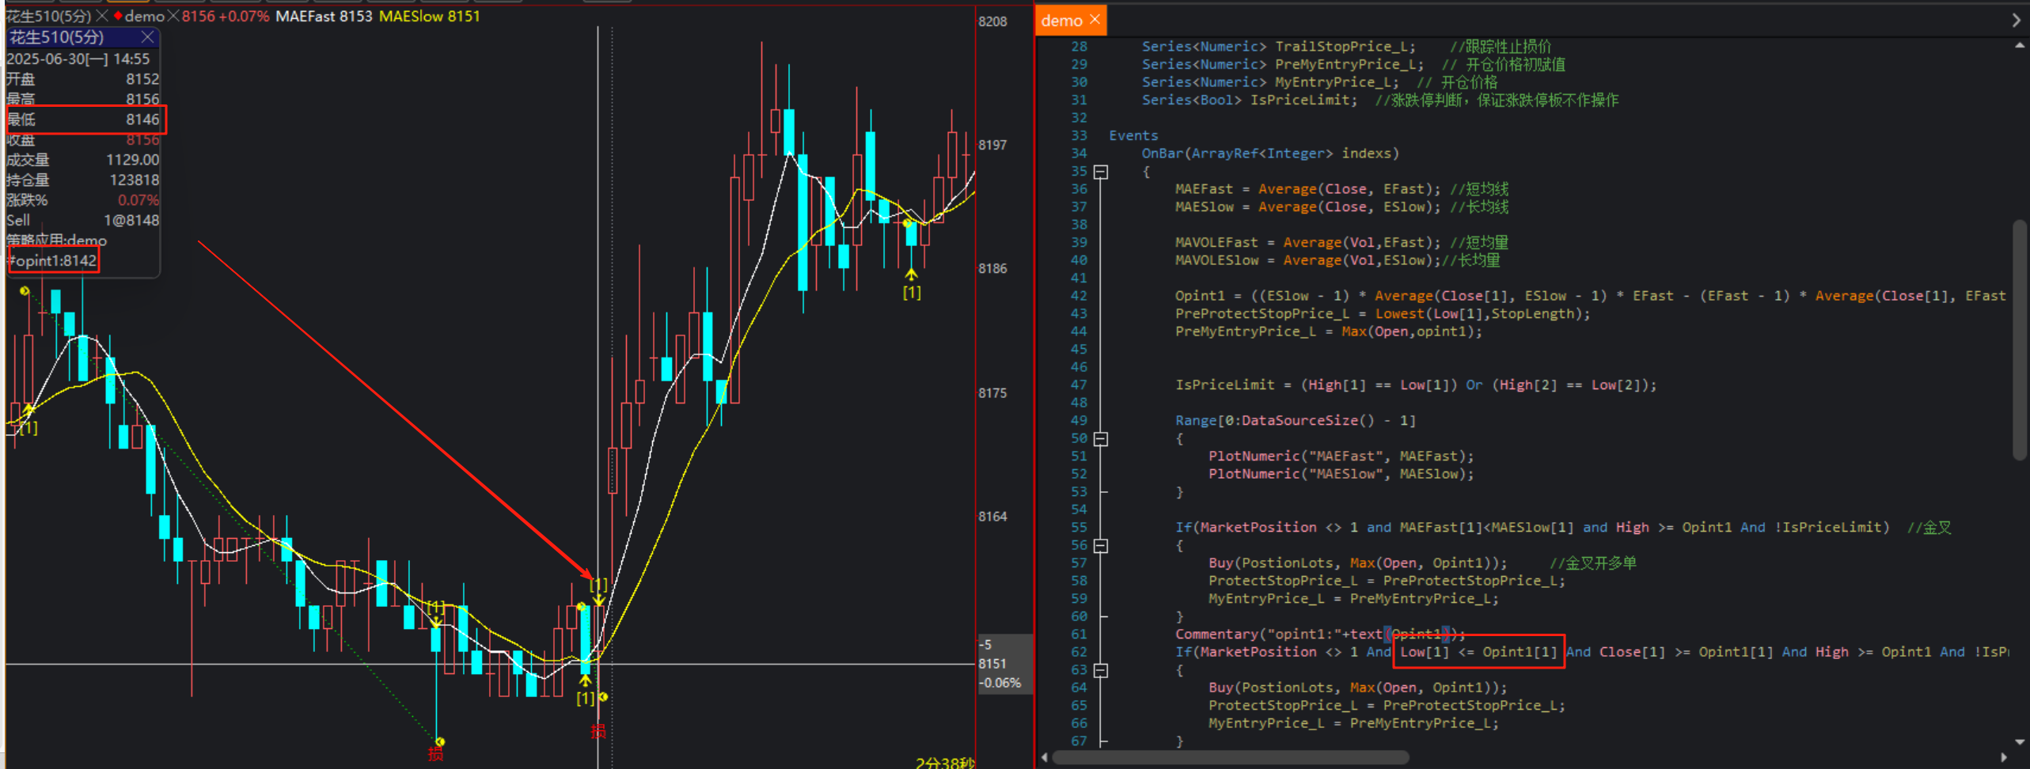Click the 8164 price axis label
2030x769 pixels.
point(992,516)
